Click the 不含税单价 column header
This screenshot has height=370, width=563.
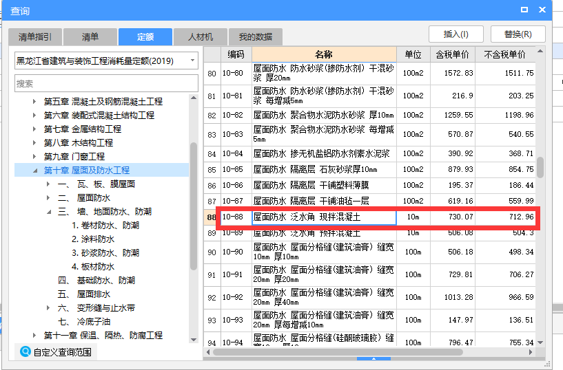pos(505,54)
